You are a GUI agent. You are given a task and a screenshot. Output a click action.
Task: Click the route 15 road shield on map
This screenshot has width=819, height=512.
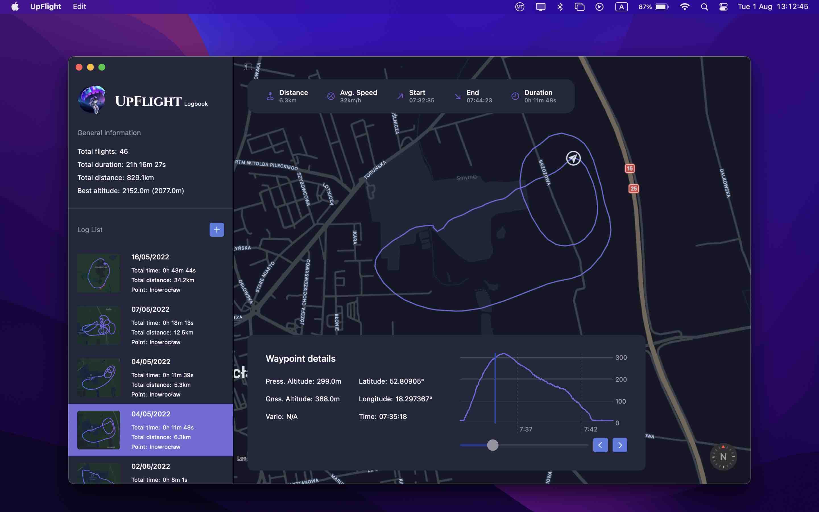pos(630,168)
